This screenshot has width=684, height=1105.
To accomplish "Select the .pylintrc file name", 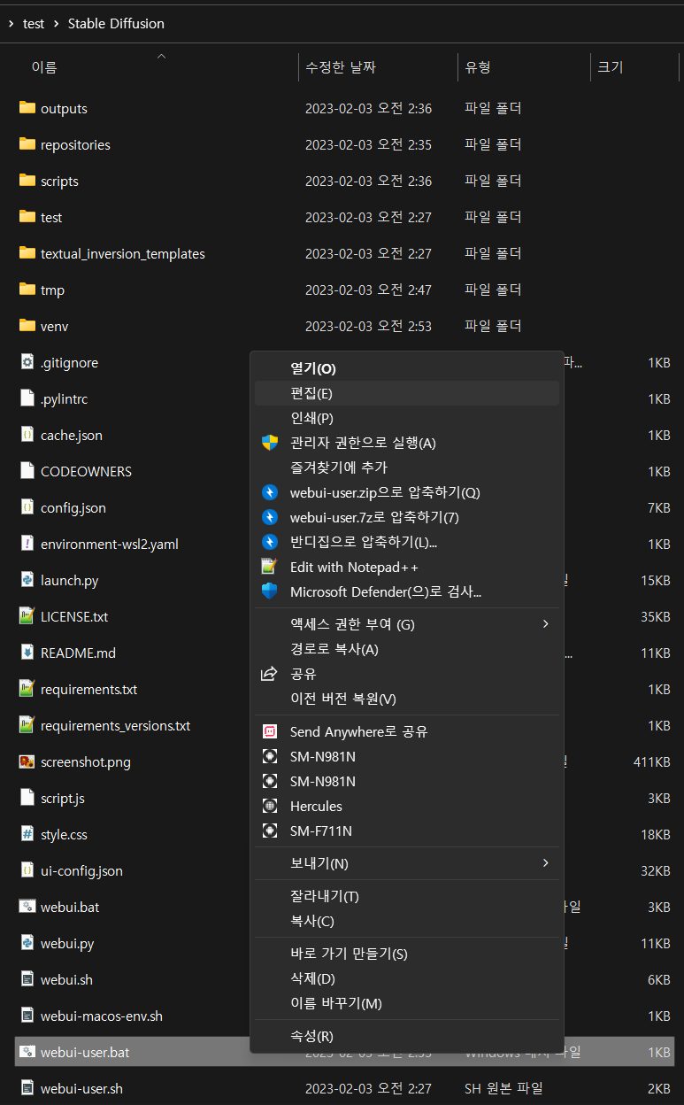I will (x=65, y=399).
